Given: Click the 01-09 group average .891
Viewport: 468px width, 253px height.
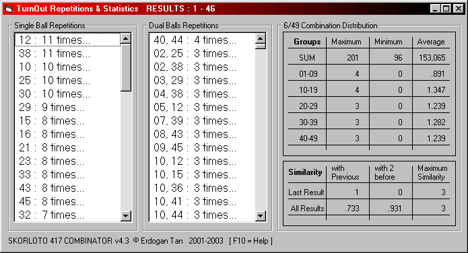Looking at the screenshot, I should [x=438, y=74].
